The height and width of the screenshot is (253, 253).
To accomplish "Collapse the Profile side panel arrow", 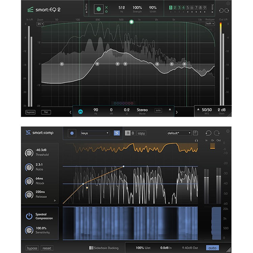I will pos(86,12).
